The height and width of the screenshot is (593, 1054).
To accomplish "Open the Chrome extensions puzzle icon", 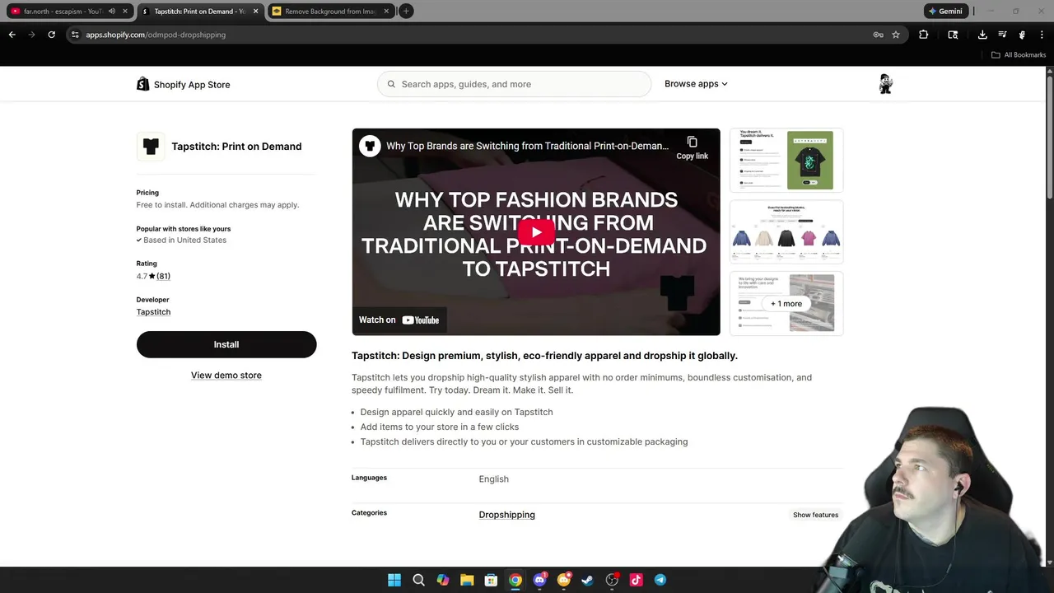I will point(923,35).
